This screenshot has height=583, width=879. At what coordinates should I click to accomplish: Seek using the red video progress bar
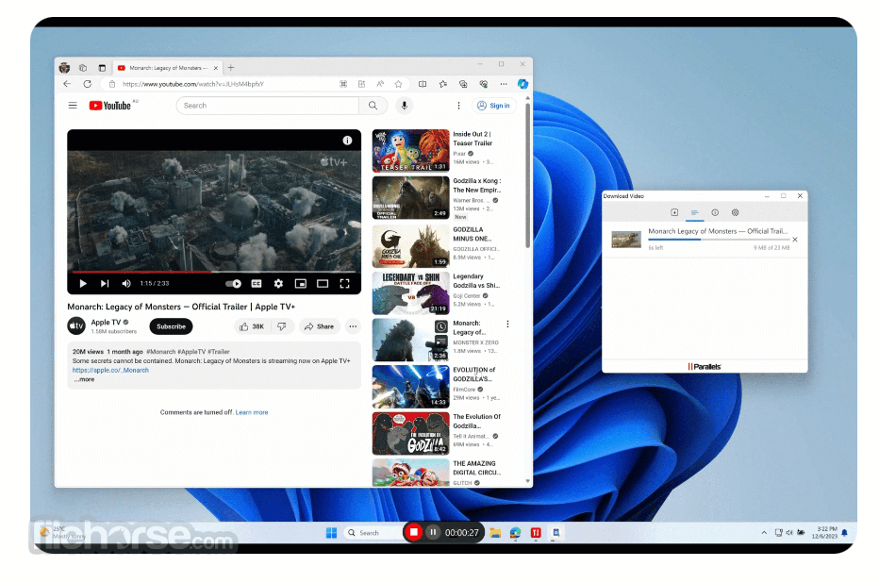click(213, 272)
